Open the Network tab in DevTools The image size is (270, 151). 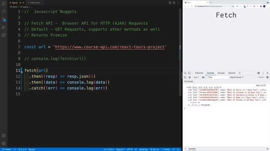(232, 73)
